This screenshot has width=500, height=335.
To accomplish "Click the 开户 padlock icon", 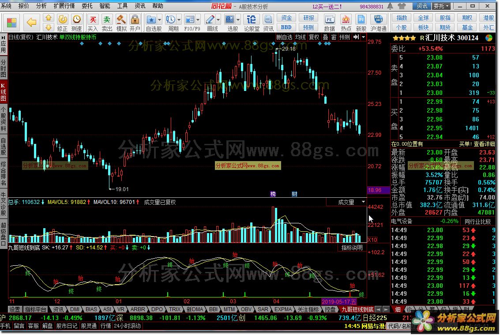I will [x=135, y=20].
